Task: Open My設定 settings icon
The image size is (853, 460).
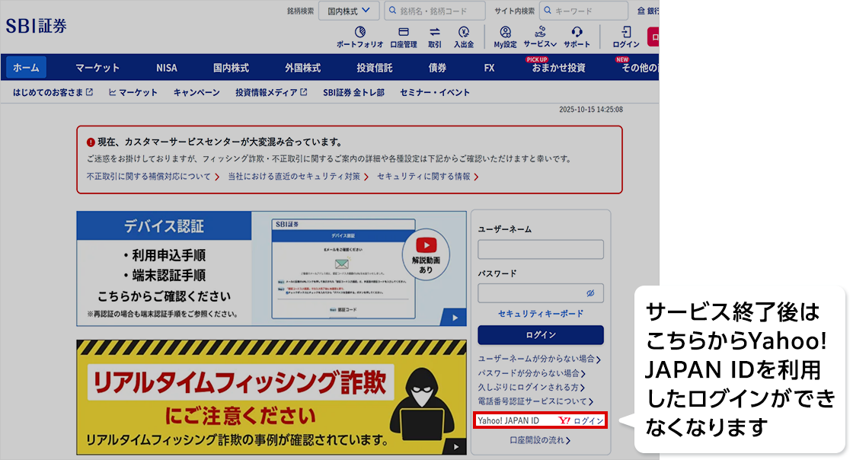Action: 505,37
